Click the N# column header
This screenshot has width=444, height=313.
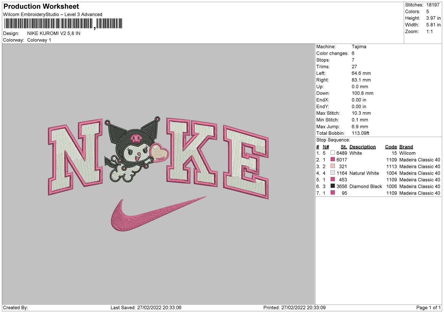[x=326, y=147]
